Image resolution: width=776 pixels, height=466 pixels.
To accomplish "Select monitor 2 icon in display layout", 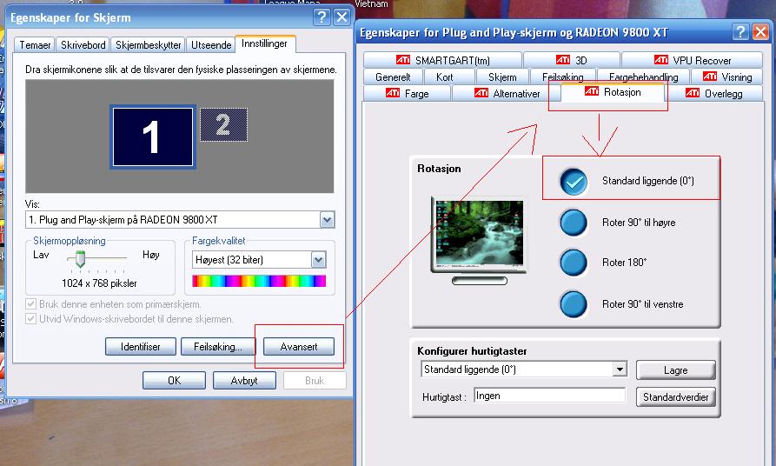I will (x=223, y=124).
